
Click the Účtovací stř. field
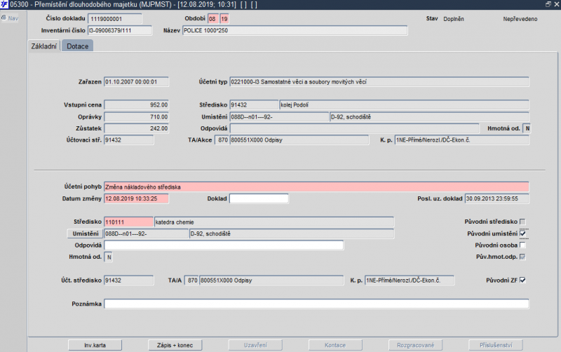(129, 140)
